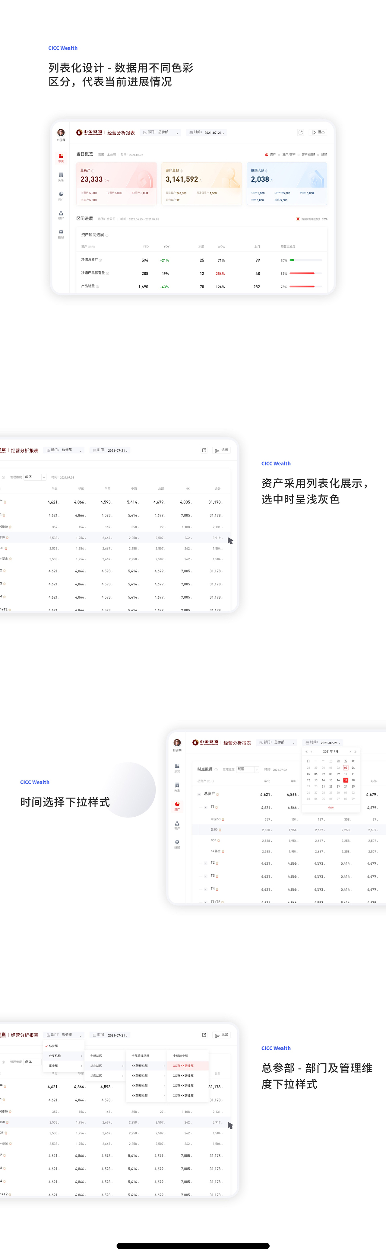Screen dimensions: 386x1258
Task: Collapse 总资产 tree row in calendar mockup
Action: coord(199,794)
